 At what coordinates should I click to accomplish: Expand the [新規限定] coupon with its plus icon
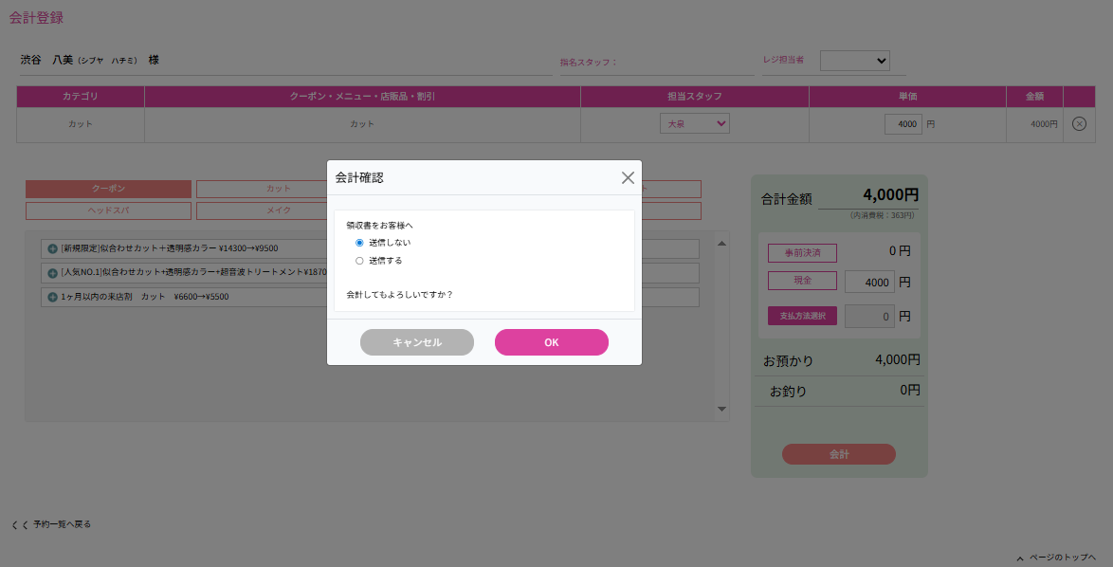(52, 248)
